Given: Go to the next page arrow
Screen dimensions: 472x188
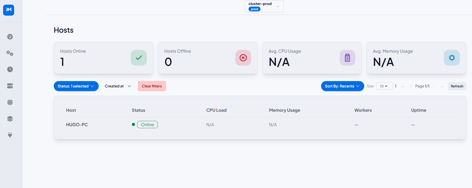Looking at the screenshot, I should [x=434, y=86].
